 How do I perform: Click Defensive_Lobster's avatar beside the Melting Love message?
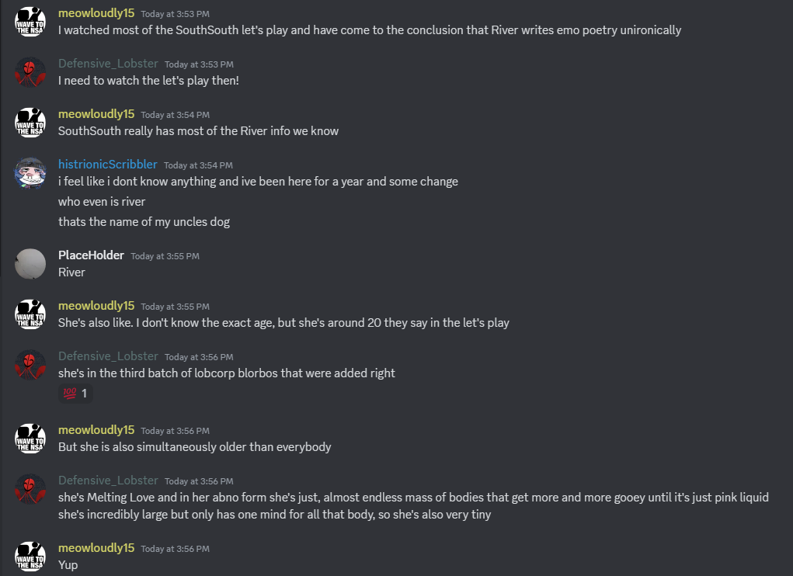click(30, 489)
